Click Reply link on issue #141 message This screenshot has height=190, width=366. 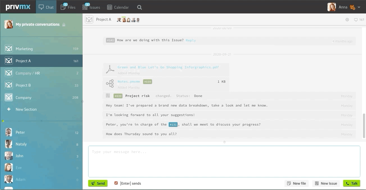tap(191, 40)
